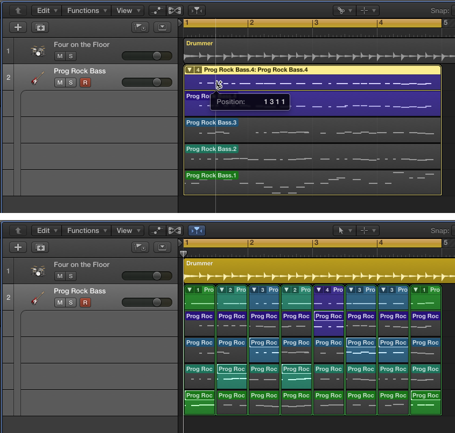The image size is (455, 433).
Task: Collapse the purple take folder numbered 4, bottom window
Action: pos(319,290)
